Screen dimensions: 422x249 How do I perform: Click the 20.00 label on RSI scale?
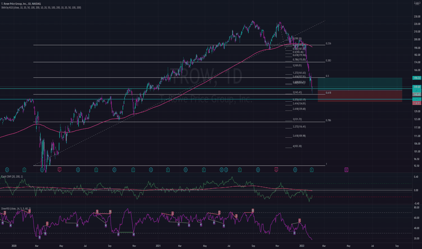(417, 239)
